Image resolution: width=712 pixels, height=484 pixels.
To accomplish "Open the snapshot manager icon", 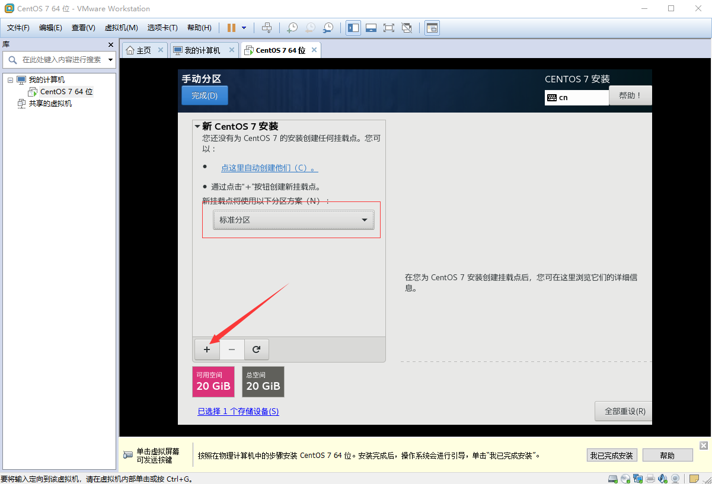I will click(328, 28).
